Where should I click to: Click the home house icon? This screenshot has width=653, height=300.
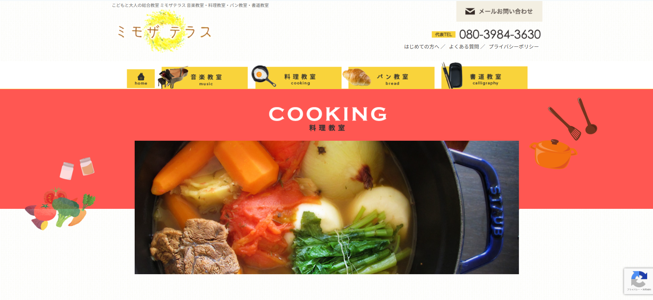coord(141,76)
